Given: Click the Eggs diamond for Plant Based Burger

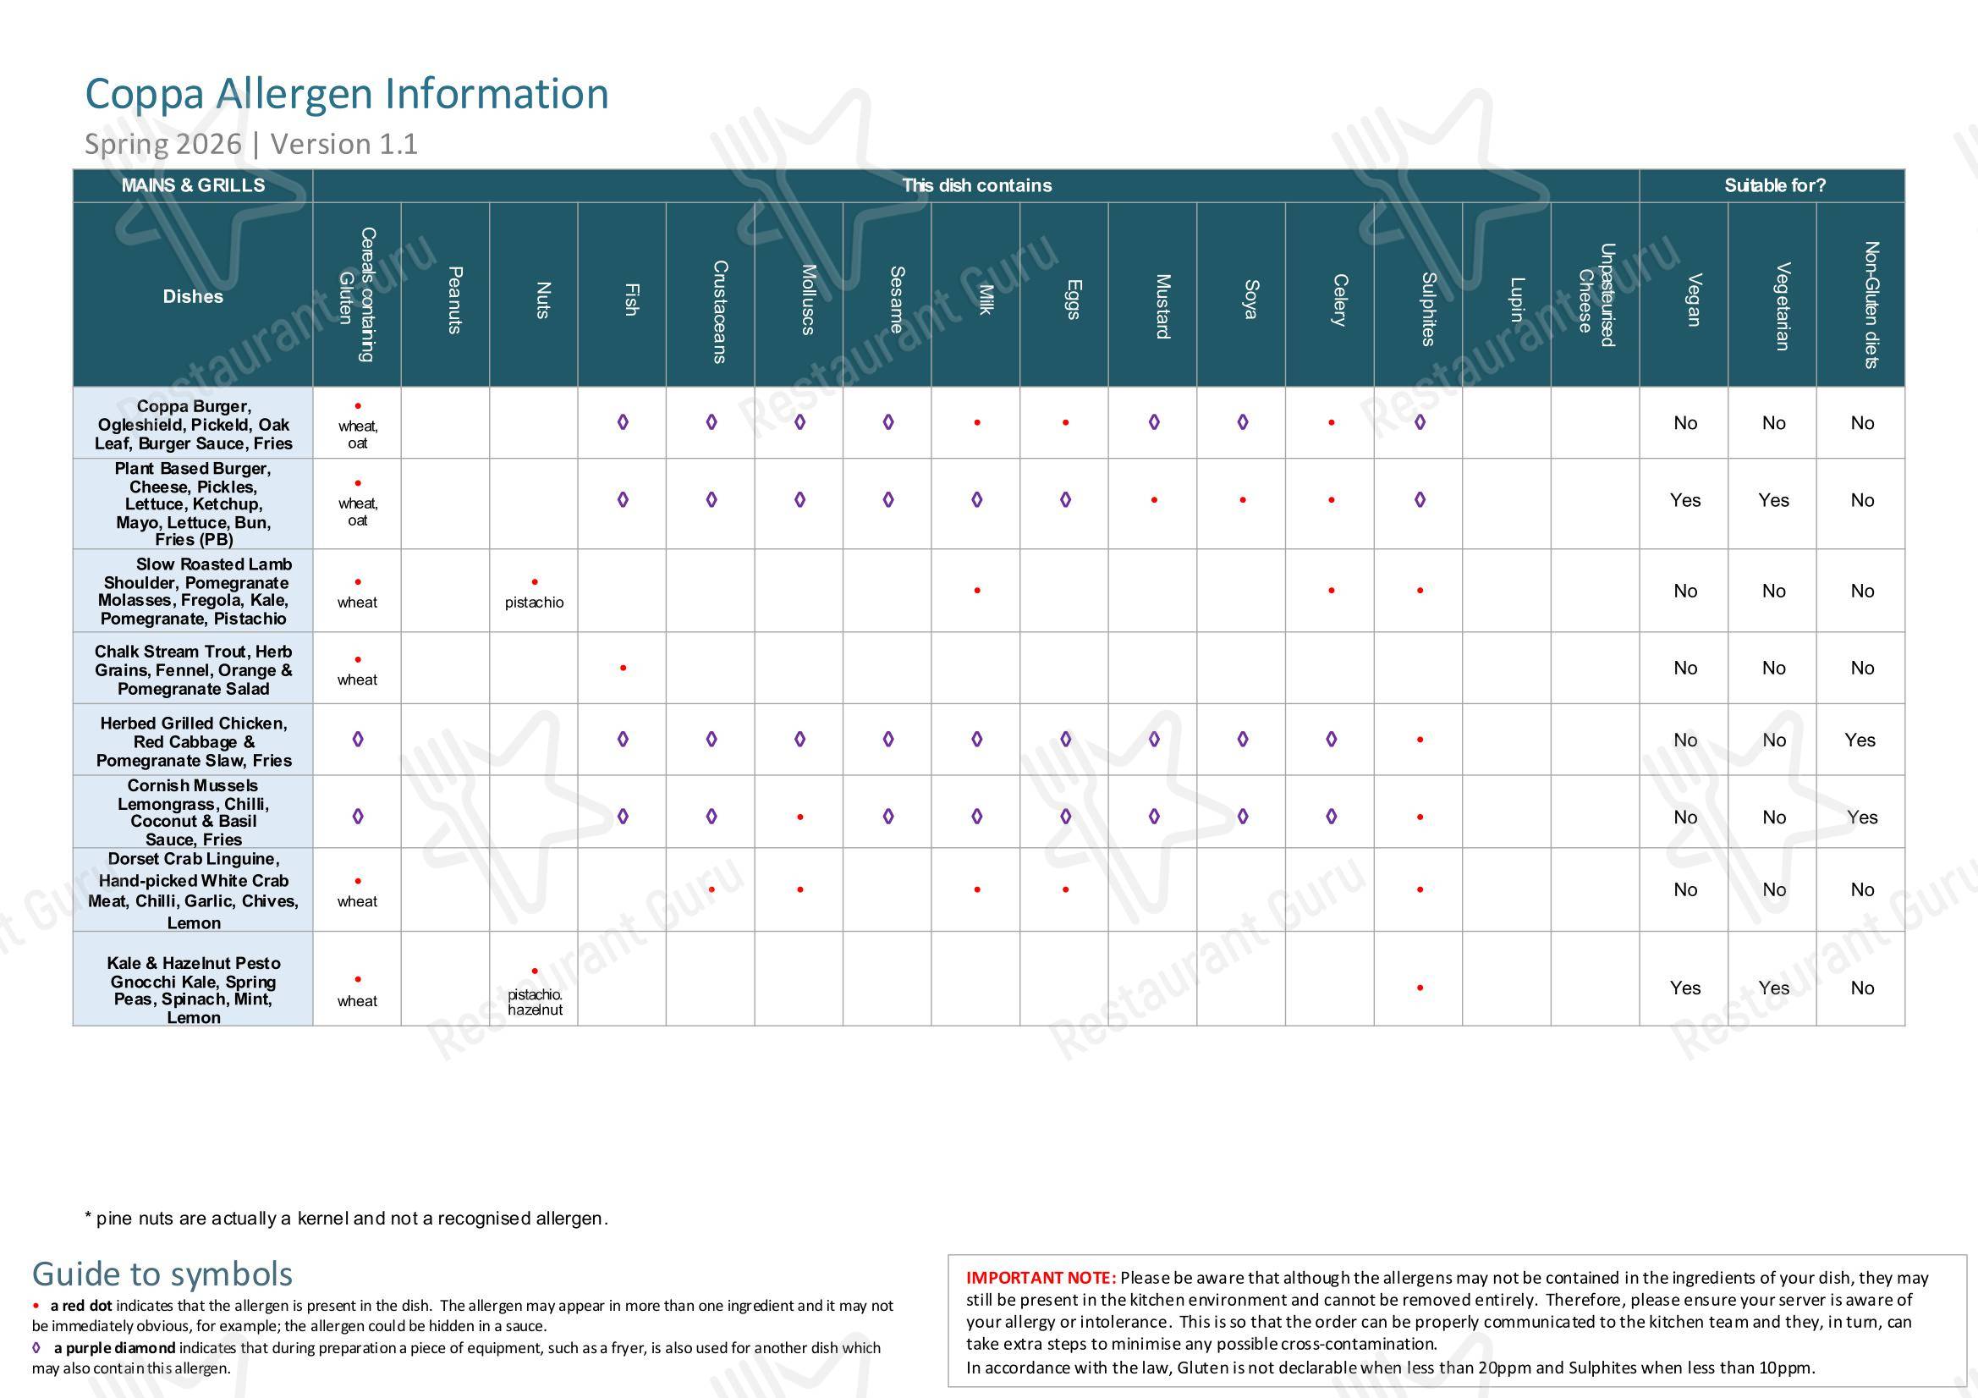Looking at the screenshot, I should (1066, 500).
